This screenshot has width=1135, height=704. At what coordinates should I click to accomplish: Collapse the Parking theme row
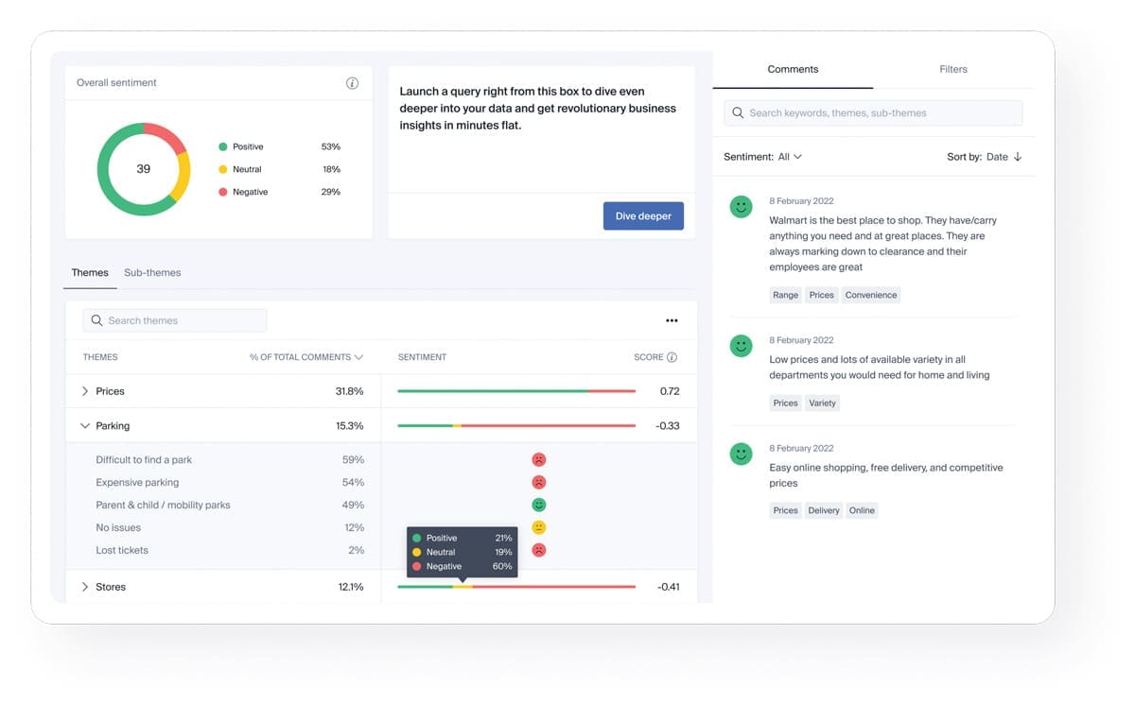point(85,426)
